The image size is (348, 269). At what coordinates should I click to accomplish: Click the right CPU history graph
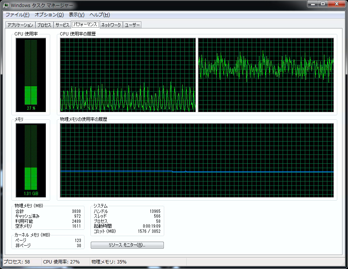266,75
